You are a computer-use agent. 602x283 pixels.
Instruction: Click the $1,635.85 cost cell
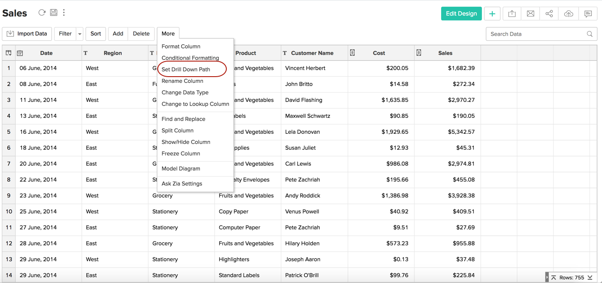381,100
